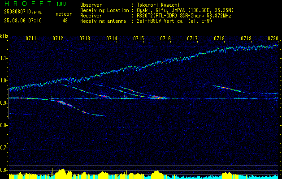Click time marker 0712
The width and height of the screenshot is (282, 179).
point(58,38)
